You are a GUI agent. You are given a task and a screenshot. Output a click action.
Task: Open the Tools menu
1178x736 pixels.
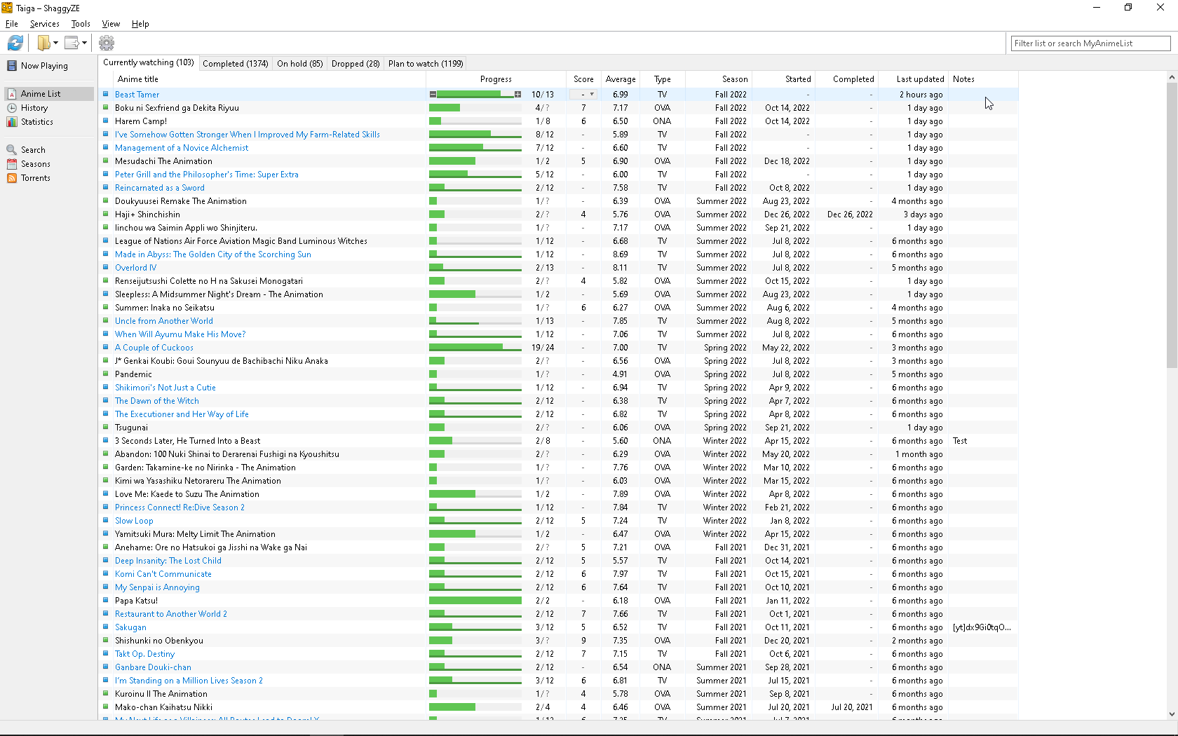81,24
